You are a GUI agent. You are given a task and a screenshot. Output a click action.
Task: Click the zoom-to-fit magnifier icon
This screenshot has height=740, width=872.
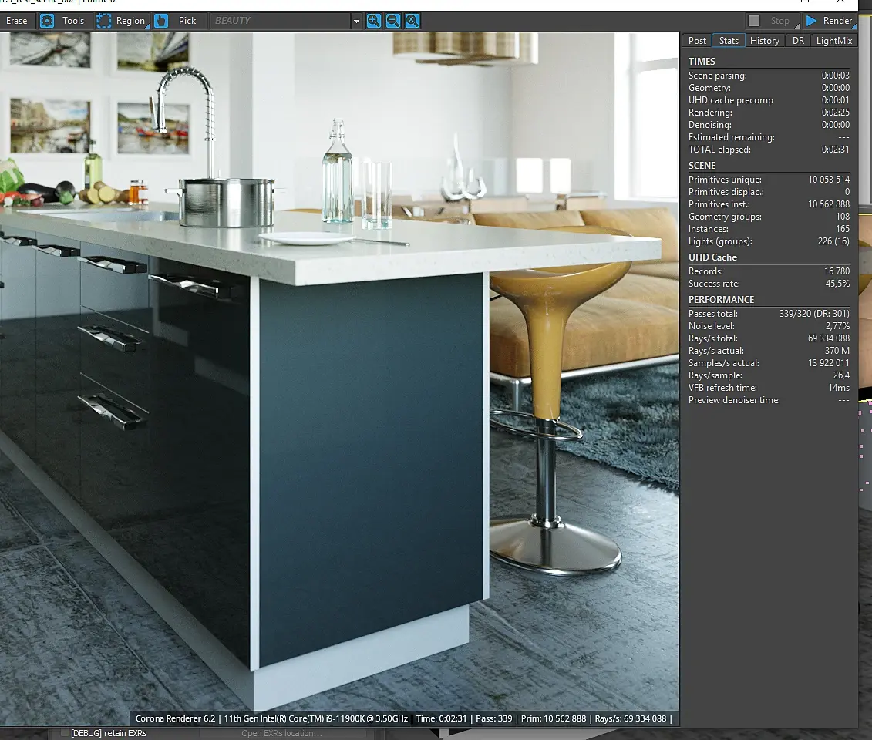pos(412,21)
